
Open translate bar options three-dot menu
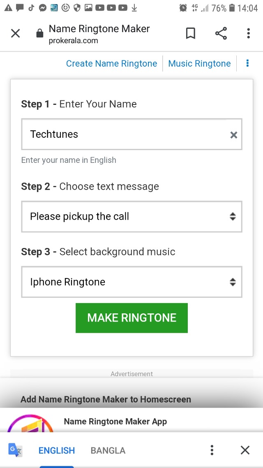click(x=212, y=450)
